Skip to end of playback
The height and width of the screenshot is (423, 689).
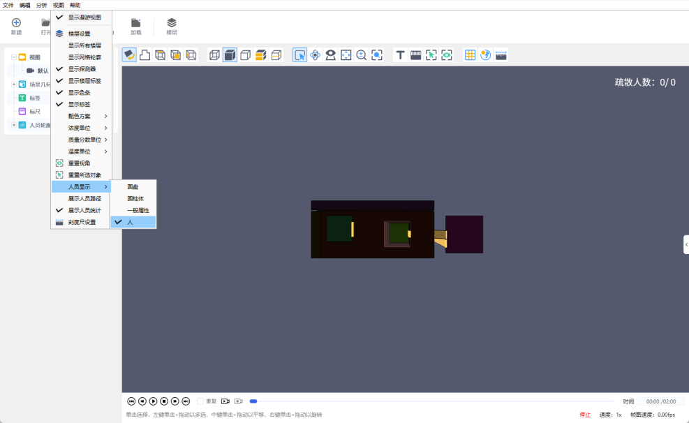tap(186, 401)
